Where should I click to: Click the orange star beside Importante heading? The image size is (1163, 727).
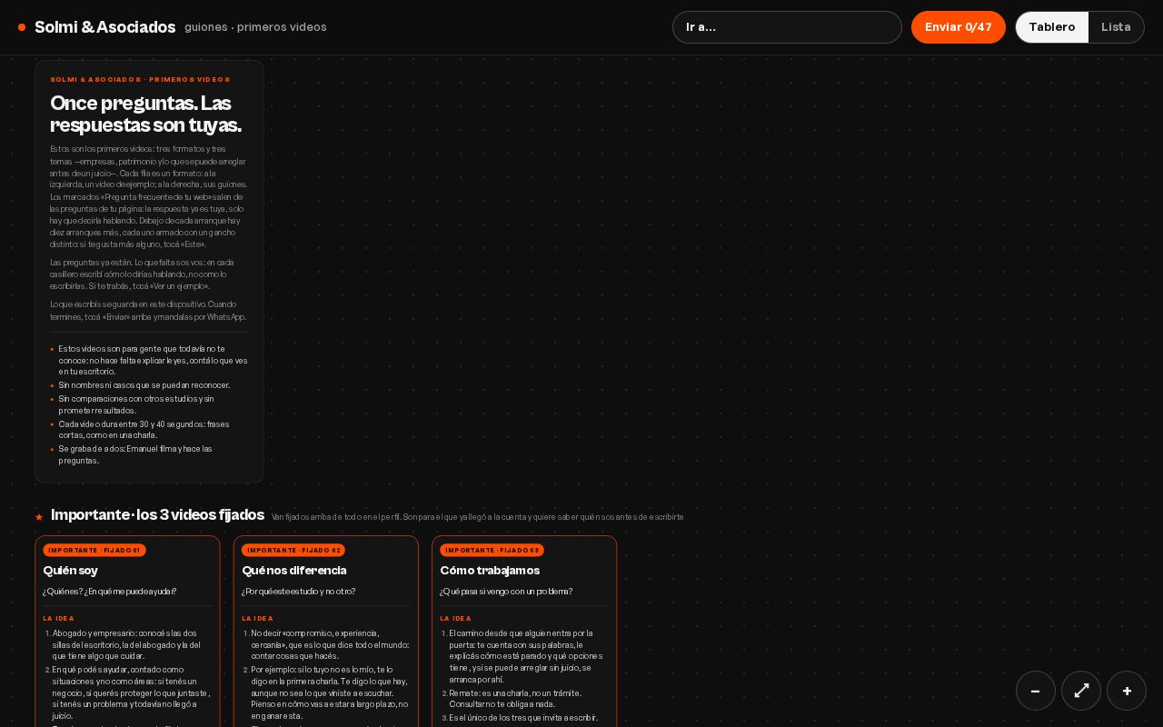39,517
